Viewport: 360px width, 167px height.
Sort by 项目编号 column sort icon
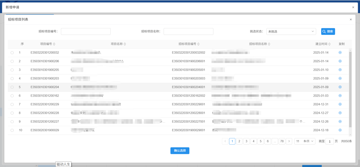[x=54, y=44]
